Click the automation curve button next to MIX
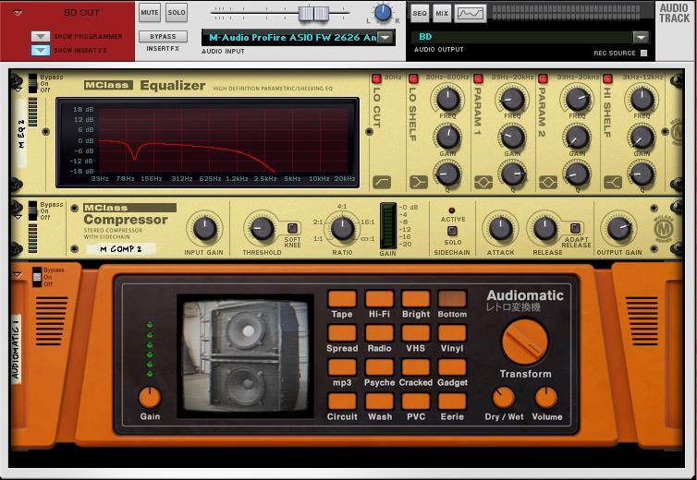The image size is (697, 480). pyautogui.click(x=471, y=13)
